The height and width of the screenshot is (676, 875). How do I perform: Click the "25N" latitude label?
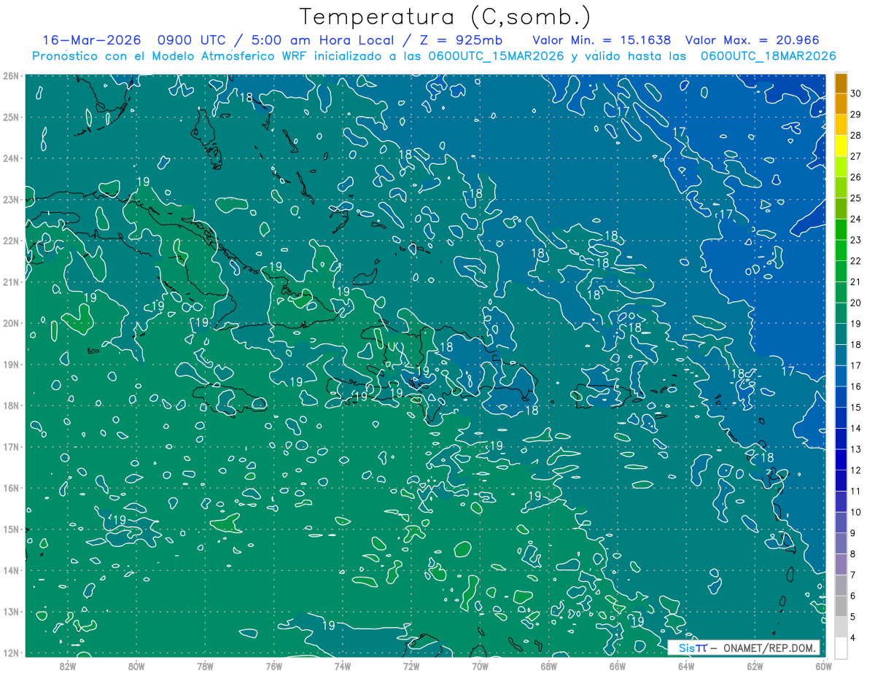10,117
